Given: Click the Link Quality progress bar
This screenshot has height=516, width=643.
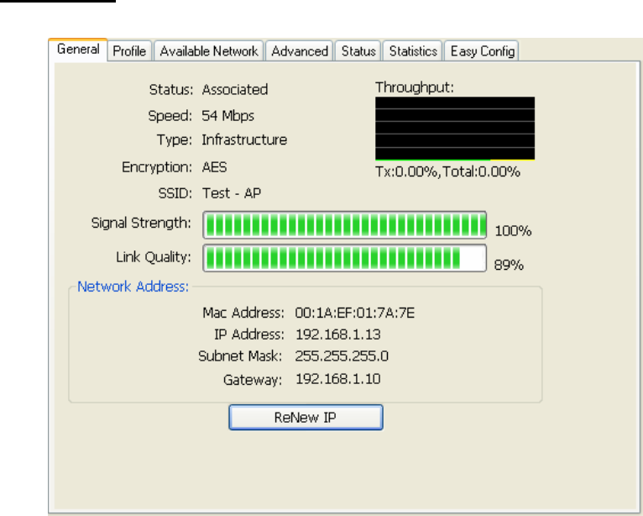Looking at the screenshot, I should 345,258.
